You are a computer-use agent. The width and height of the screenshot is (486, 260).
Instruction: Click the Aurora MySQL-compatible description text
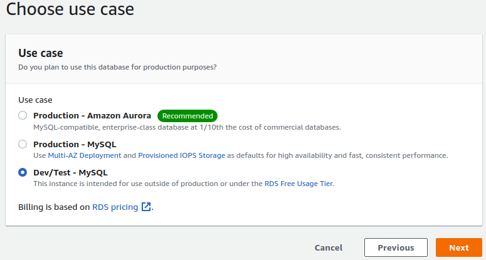tap(187, 127)
